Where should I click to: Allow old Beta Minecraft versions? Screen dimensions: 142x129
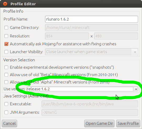tap(6, 75)
